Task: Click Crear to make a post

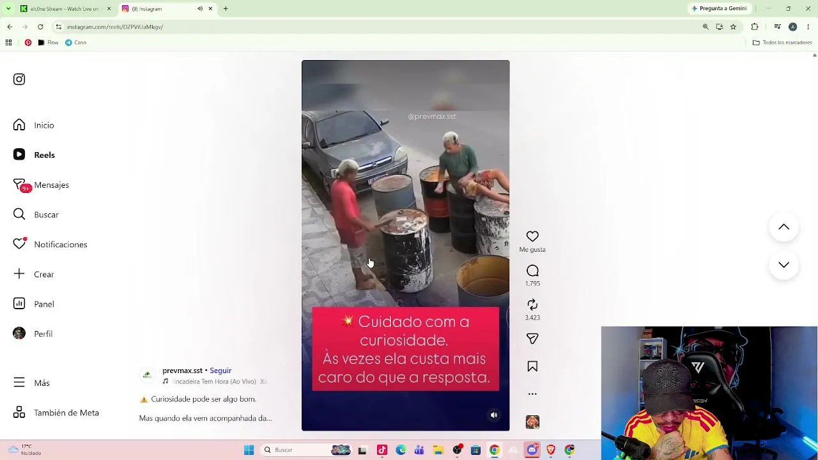Action: tap(34, 274)
